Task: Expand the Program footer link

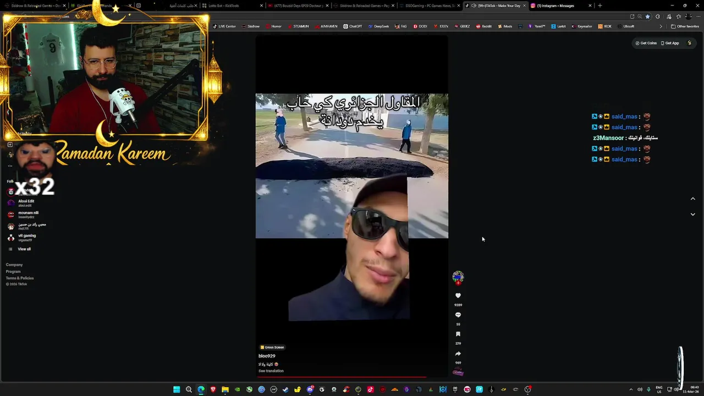Action: coord(13,271)
